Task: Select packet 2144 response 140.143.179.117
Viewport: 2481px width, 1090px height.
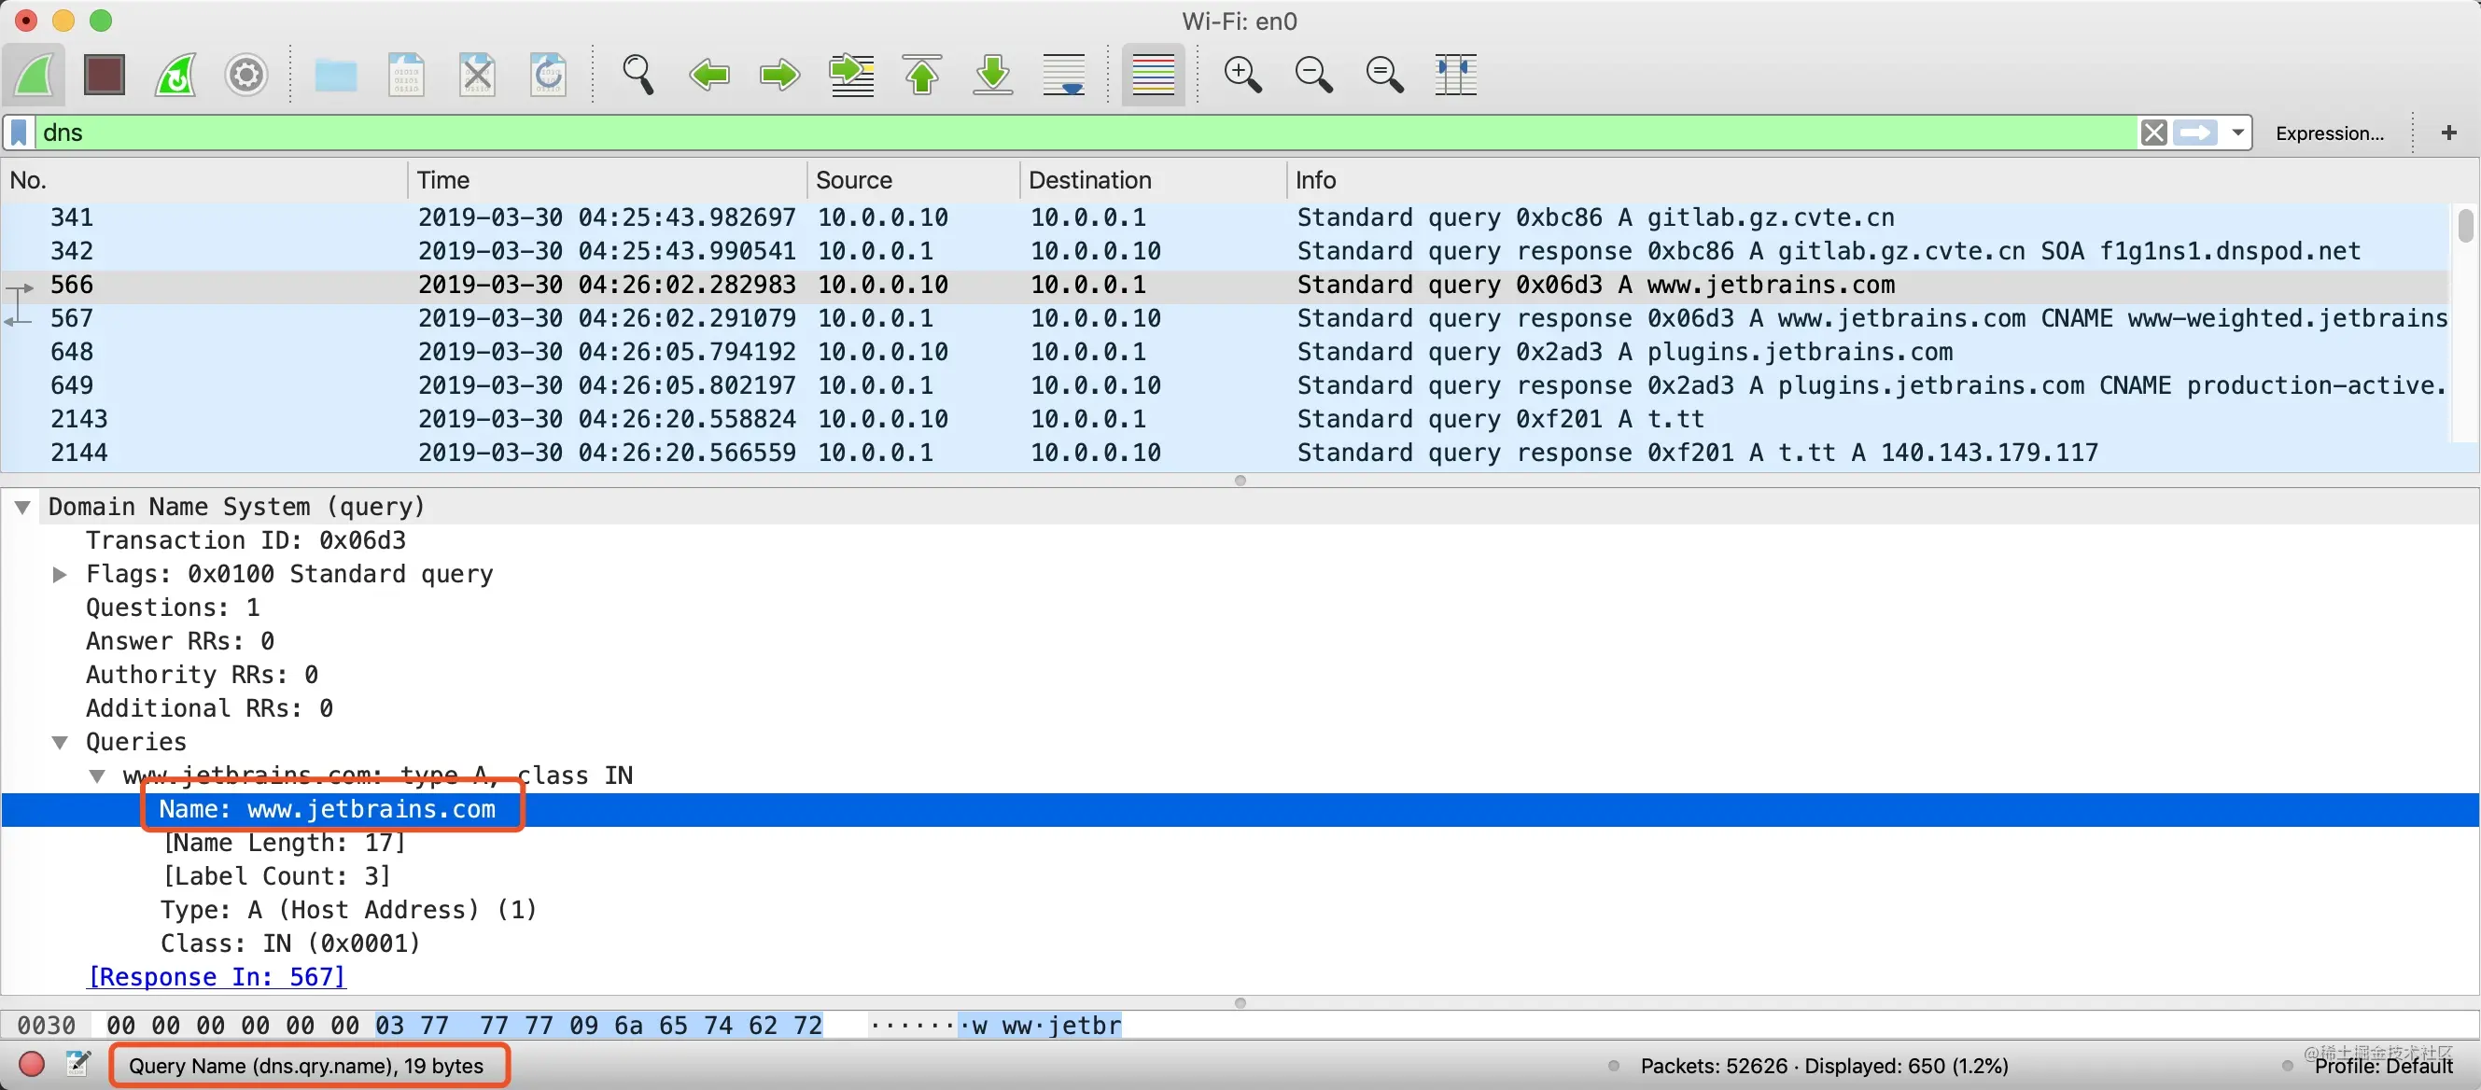Action: pos(1225,454)
